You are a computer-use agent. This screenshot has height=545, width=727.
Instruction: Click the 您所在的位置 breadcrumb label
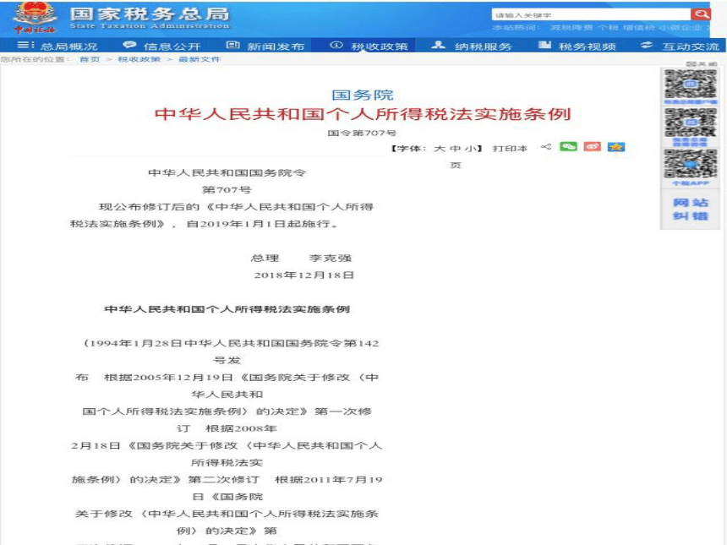[35, 59]
